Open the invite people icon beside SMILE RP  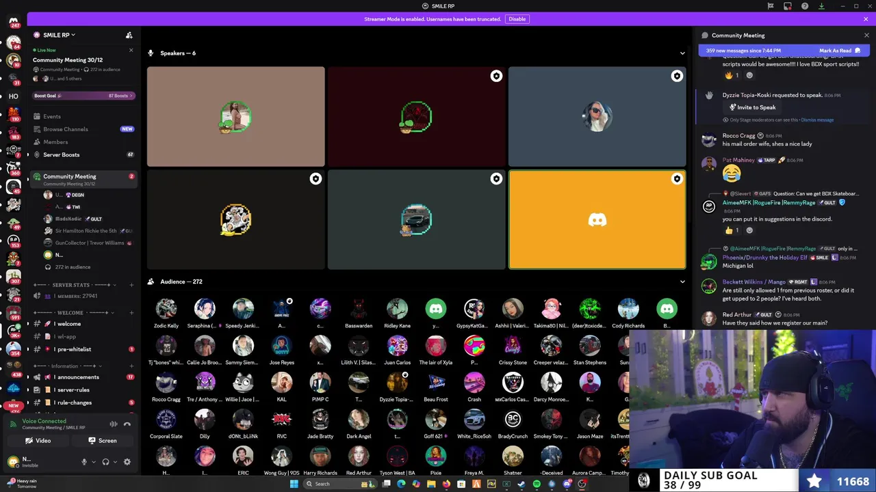coord(129,35)
